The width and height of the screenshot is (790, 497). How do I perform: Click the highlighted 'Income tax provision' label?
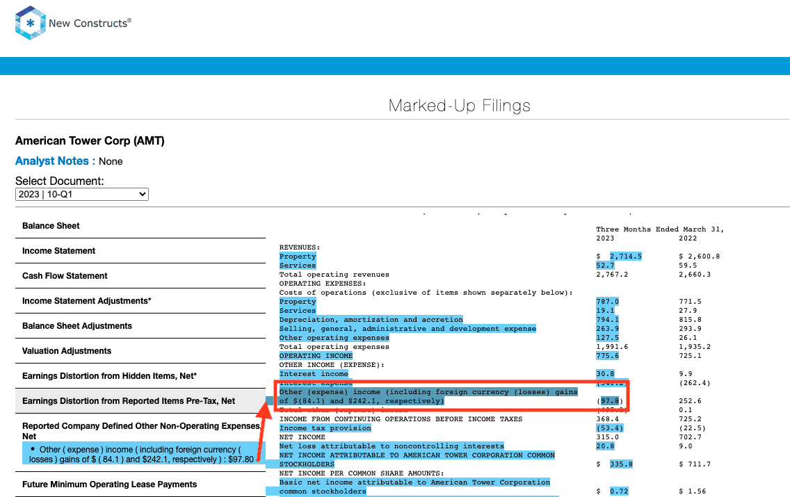pyautogui.click(x=325, y=428)
